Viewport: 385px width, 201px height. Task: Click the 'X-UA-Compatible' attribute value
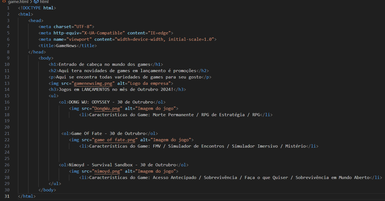tap(105, 33)
